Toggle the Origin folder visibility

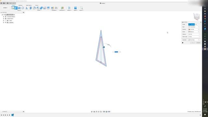pos(6,20)
